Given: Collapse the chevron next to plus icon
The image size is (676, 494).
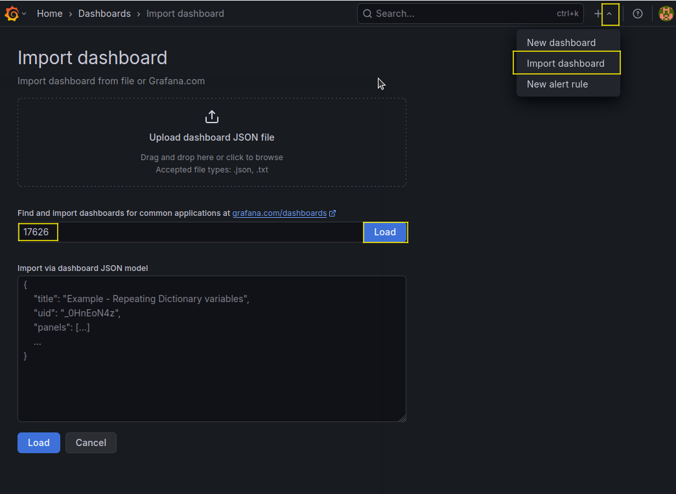Looking at the screenshot, I should point(609,14).
